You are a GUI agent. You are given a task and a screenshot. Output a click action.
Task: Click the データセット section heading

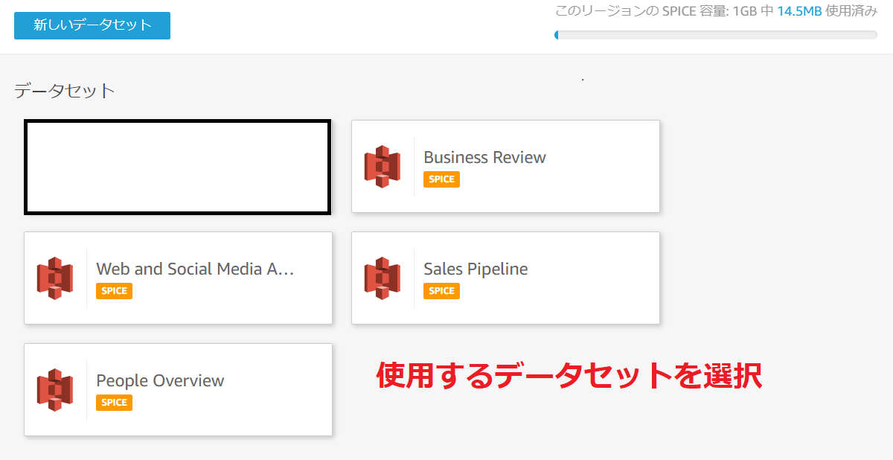point(65,91)
